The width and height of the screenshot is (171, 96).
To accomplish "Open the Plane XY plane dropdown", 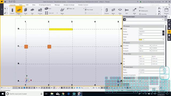I will [151, 70].
